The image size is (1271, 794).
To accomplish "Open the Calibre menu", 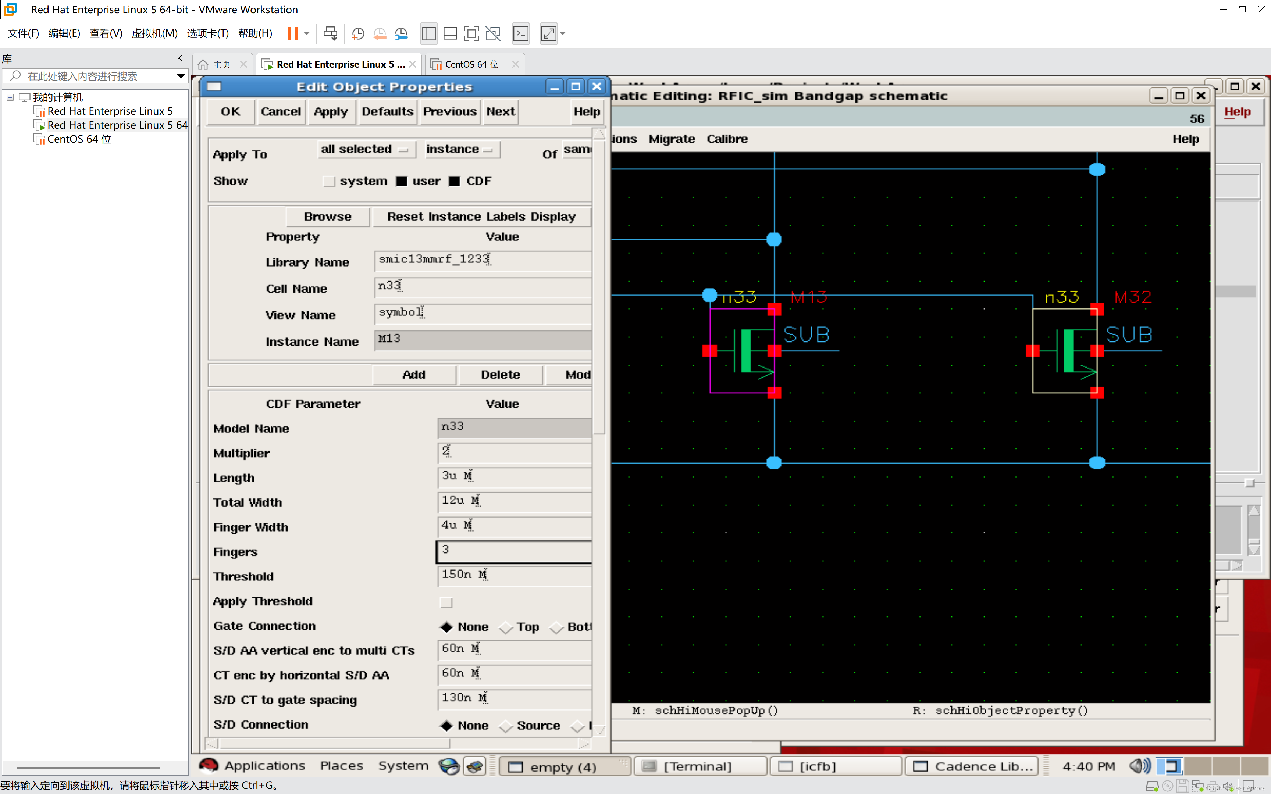I will tap(727, 139).
